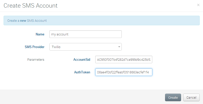Click the Parameters section label

point(36,60)
